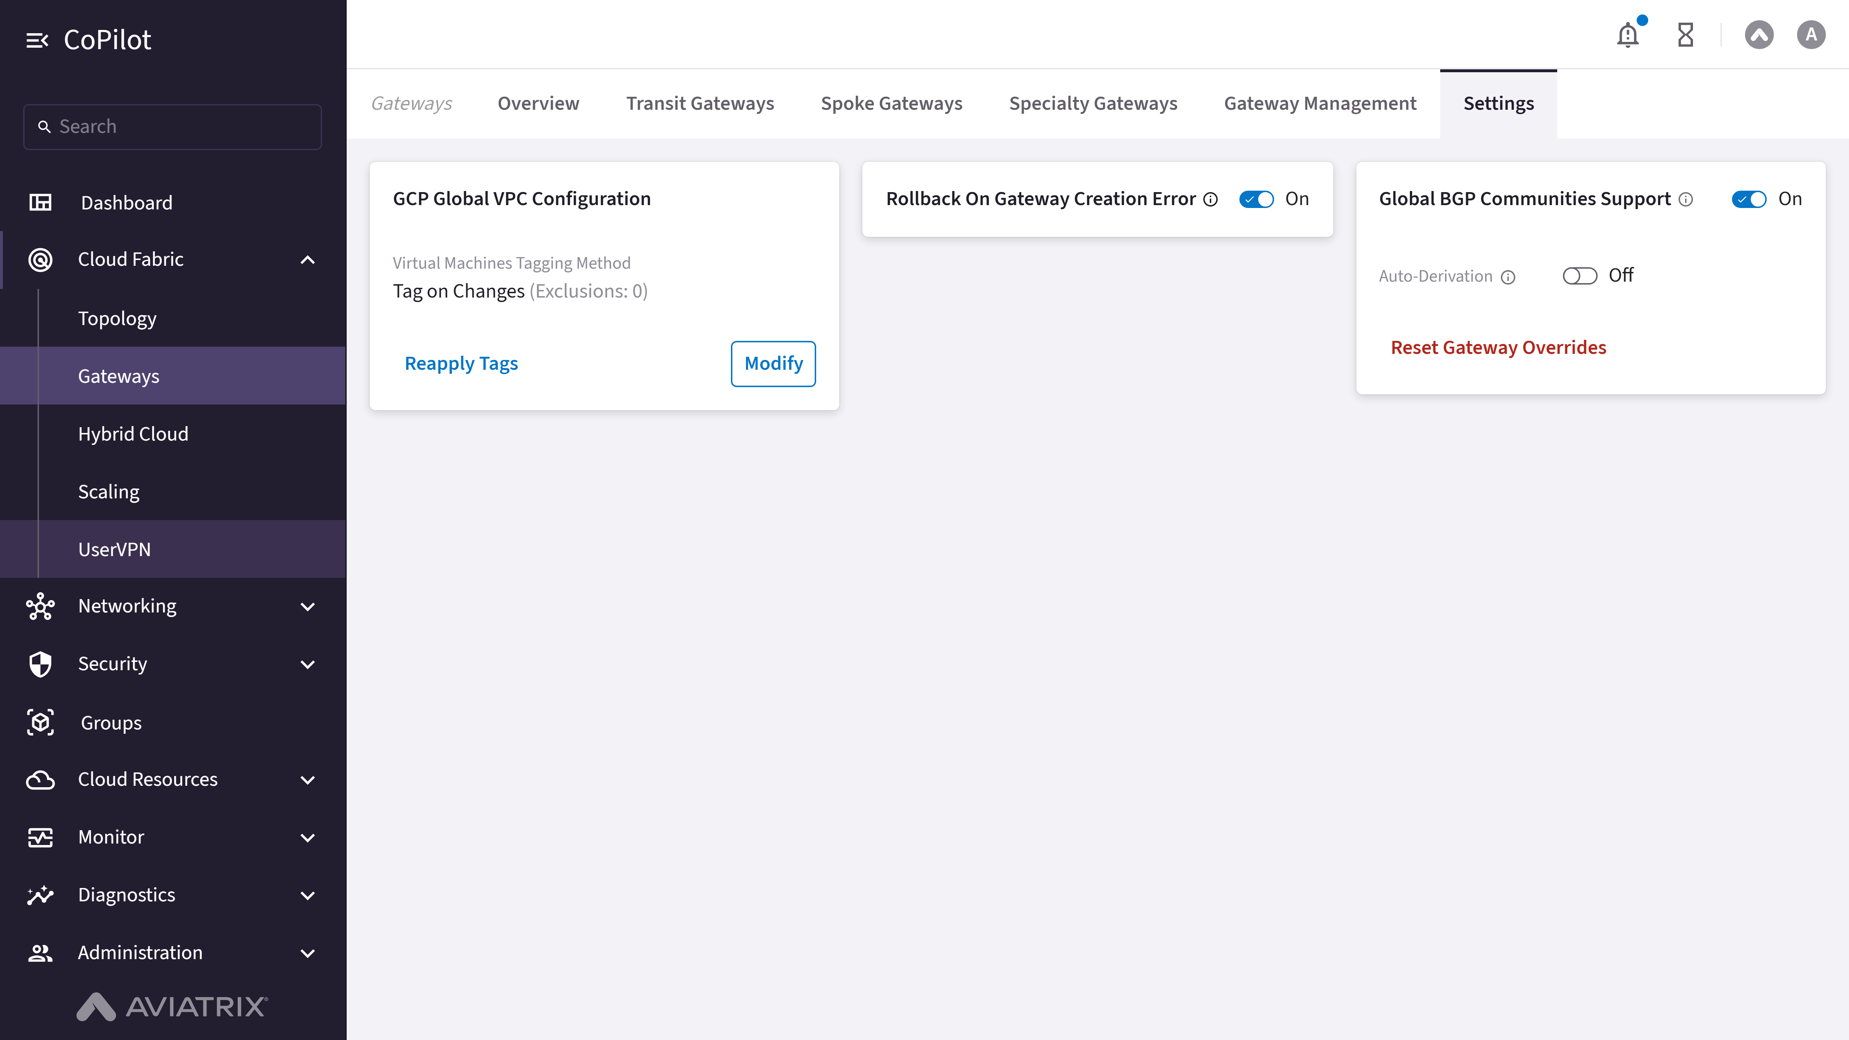Click the Modify button
This screenshot has width=1849, height=1040.
[x=773, y=363]
